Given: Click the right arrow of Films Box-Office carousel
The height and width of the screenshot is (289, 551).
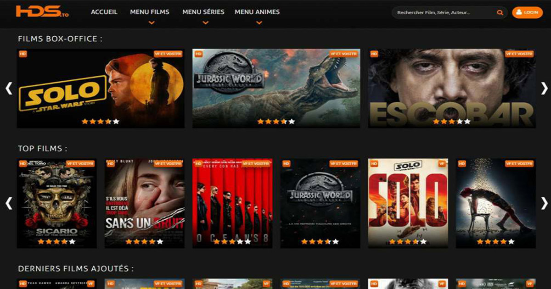Looking at the screenshot, I should pyautogui.click(x=544, y=88).
